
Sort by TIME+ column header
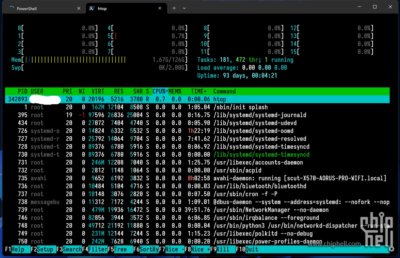[199, 91]
